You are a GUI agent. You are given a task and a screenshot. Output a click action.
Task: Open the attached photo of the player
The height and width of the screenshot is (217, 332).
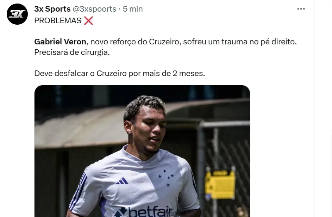142,151
